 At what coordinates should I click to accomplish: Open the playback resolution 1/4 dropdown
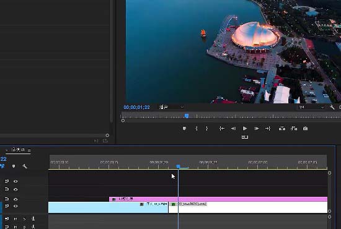[x=311, y=107]
